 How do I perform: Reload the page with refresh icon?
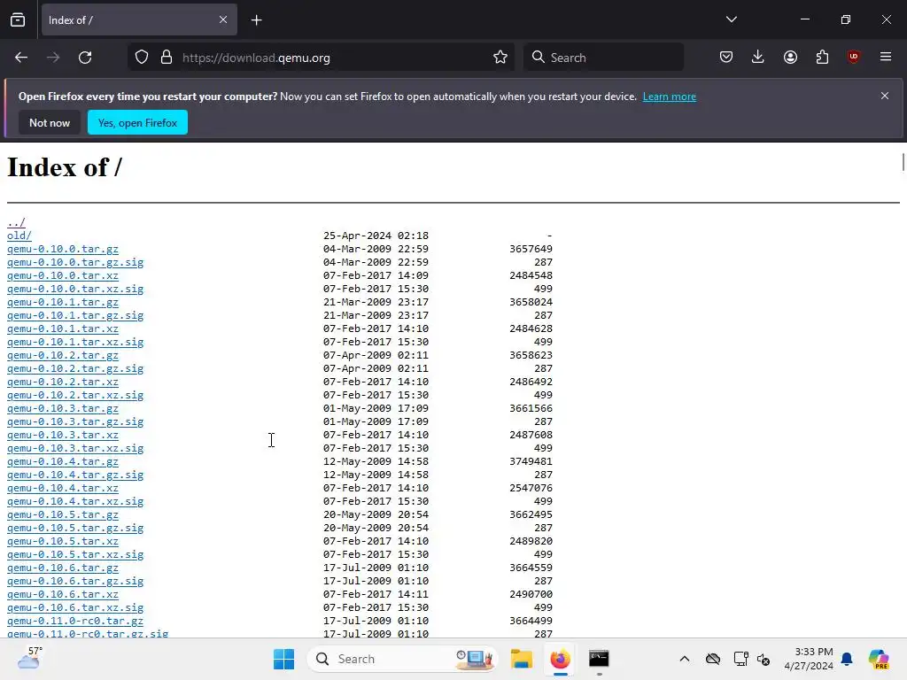click(x=85, y=58)
